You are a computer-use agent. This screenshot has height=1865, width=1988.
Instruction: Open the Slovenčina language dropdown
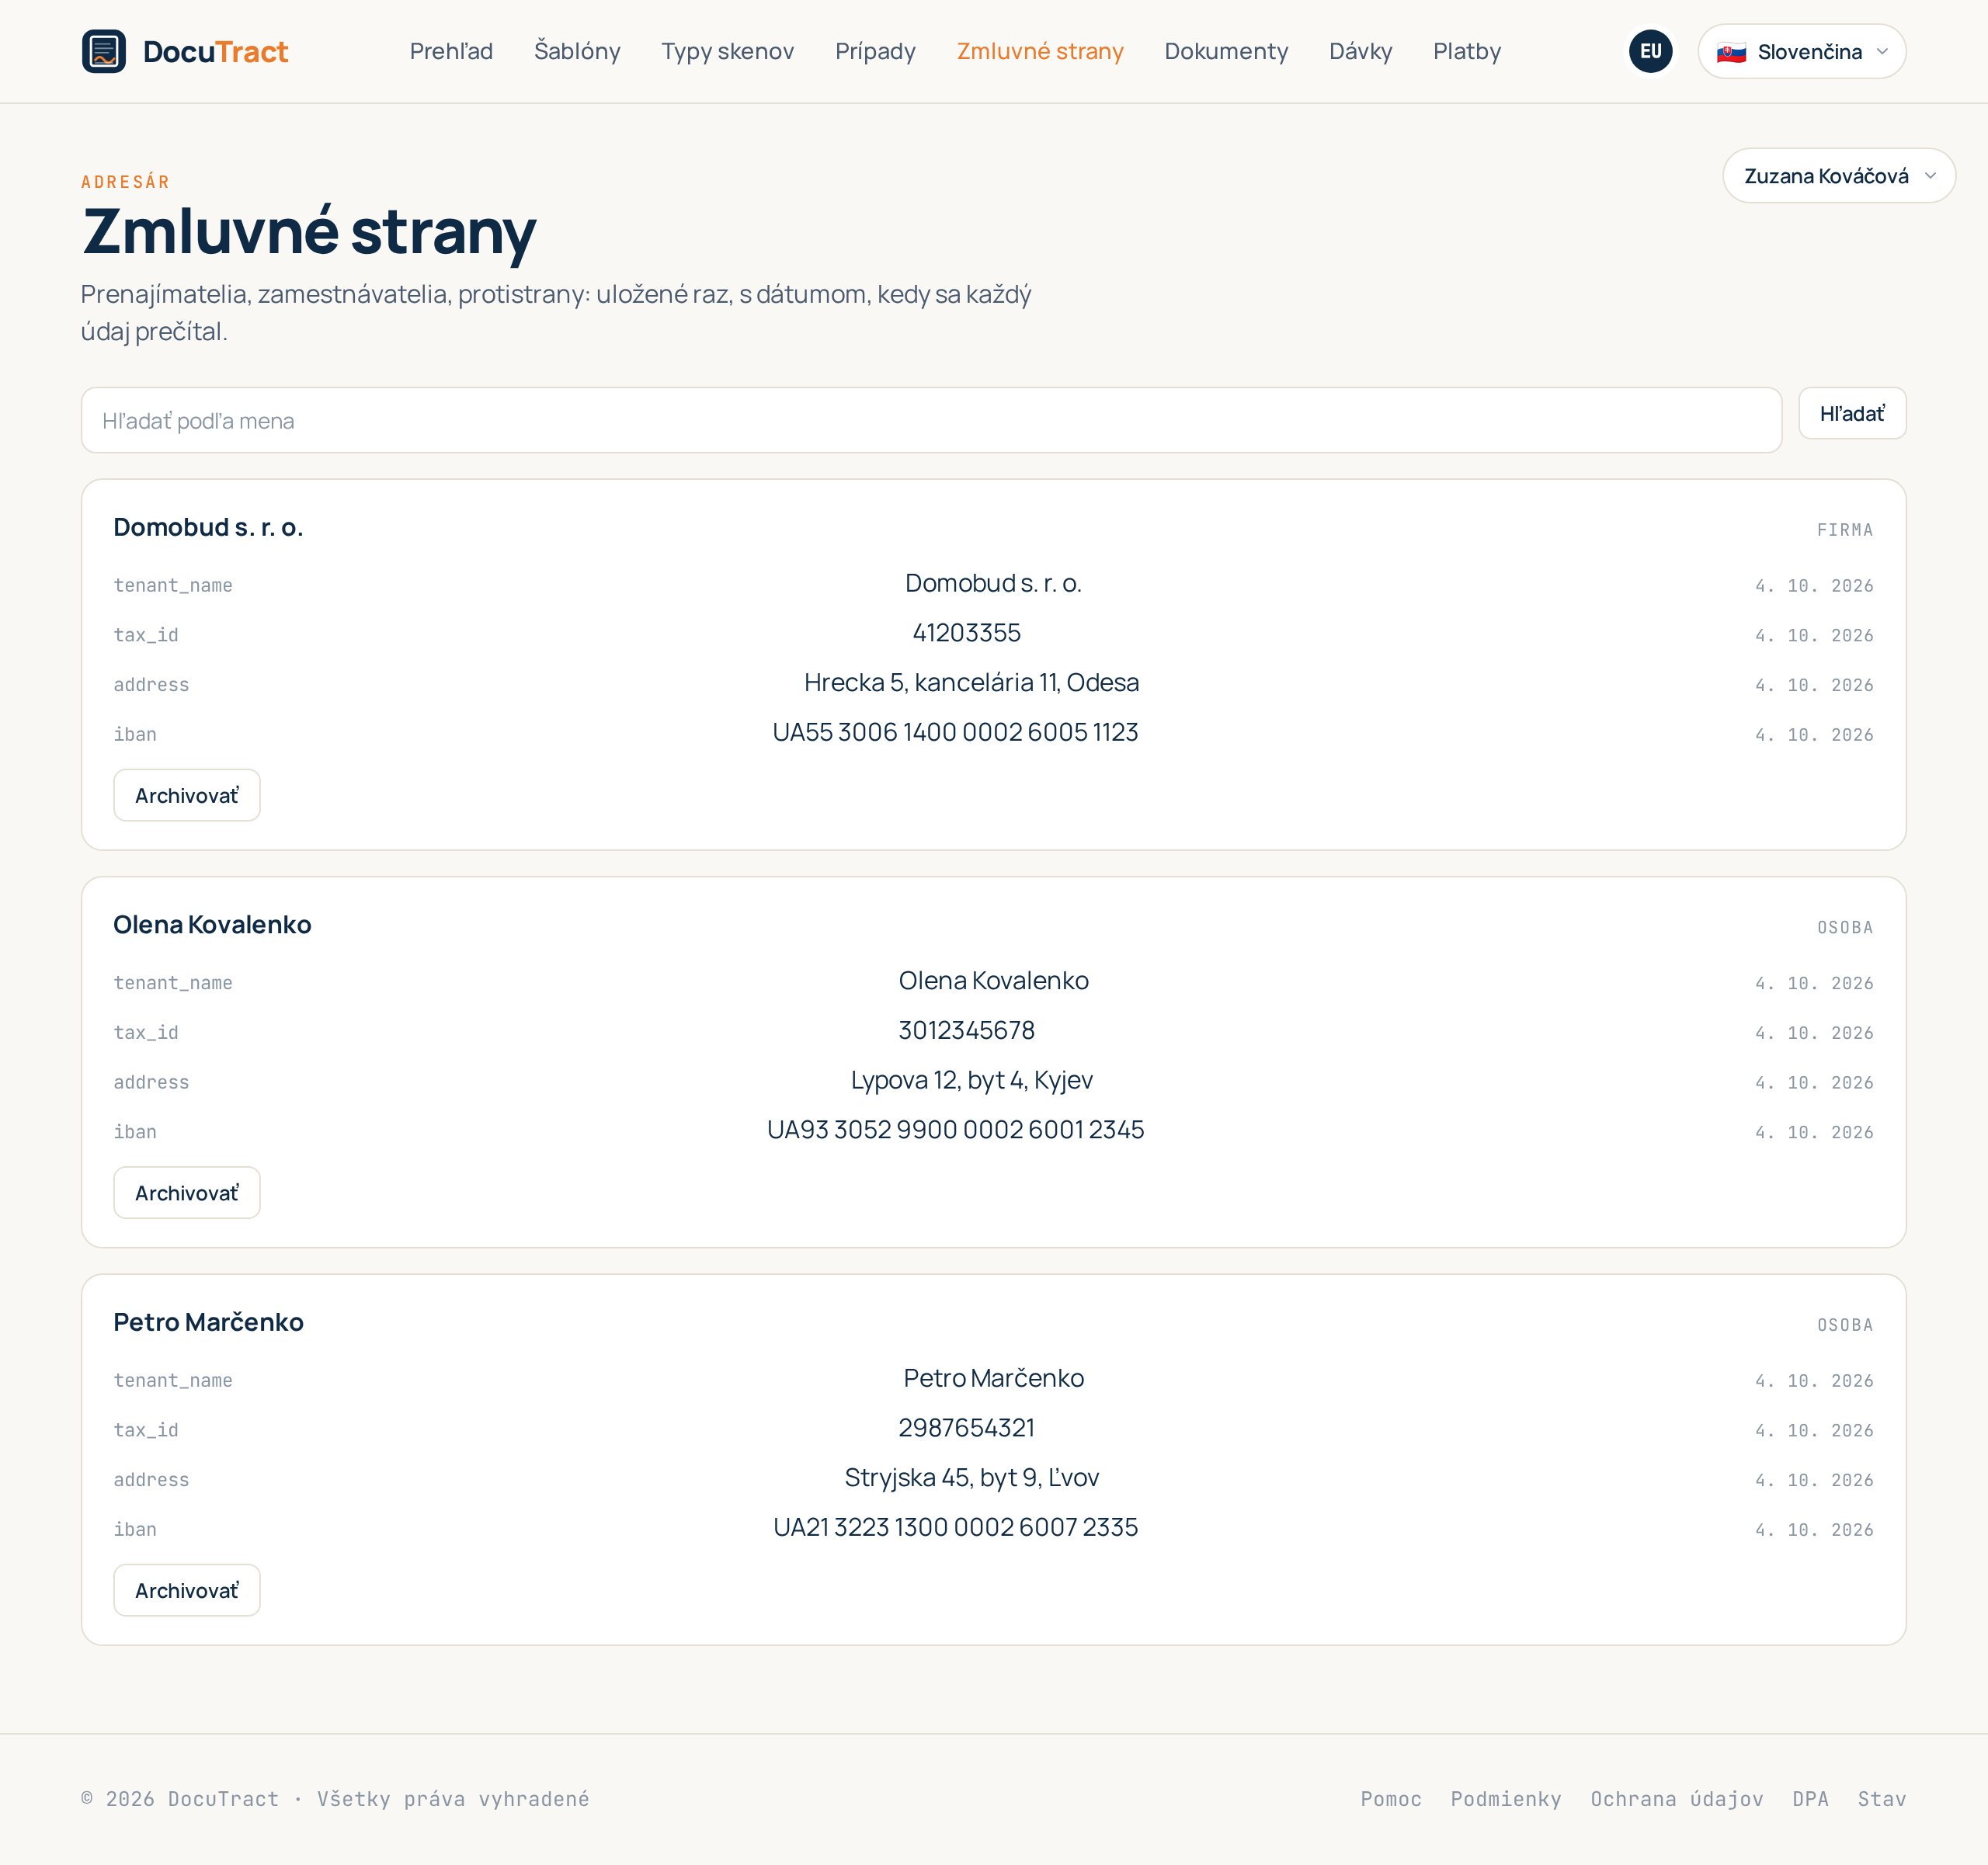tap(1801, 51)
